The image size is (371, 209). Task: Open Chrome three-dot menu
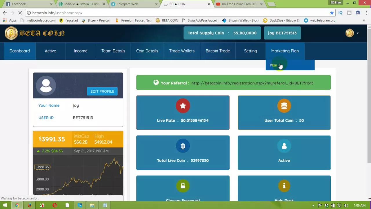367,13
